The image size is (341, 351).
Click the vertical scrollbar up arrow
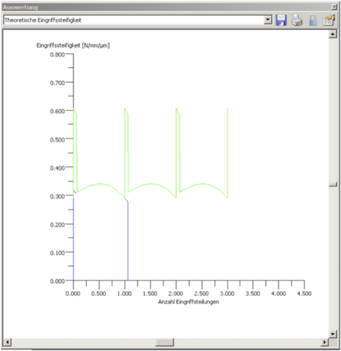(x=333, y=34)
